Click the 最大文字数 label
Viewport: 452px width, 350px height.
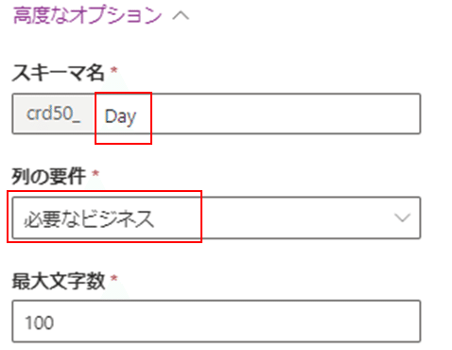(59, 281)
